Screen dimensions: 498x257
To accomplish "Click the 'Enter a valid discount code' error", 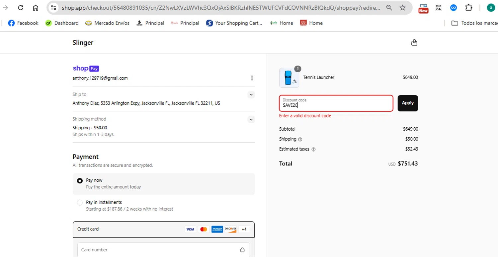I will pos(305,116).
